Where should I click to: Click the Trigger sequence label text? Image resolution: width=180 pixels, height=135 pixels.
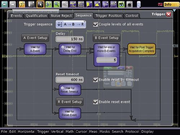[x=38, y=24]
